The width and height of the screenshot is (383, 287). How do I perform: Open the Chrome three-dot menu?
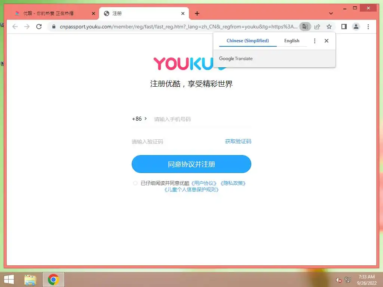coord(368,27)
